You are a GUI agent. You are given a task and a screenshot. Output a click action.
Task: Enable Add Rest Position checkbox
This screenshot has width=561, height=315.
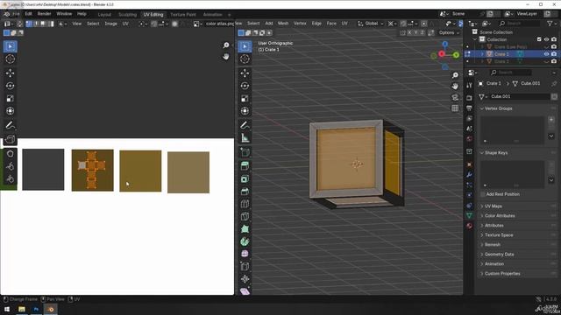pyautogui.click(x=483, y=194)
